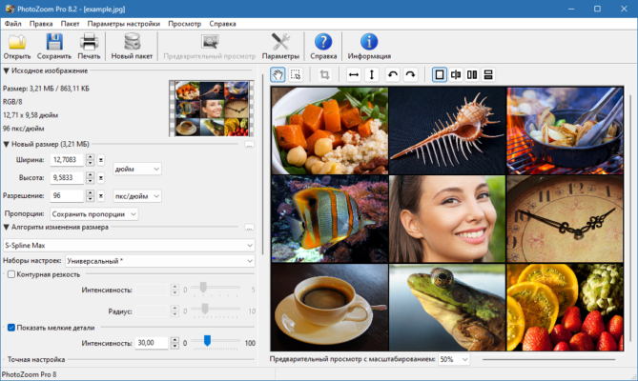The width and height of the screenshot is (638, 381).
Task: Rotate image counterclockwise
Action: click(393, 74)
